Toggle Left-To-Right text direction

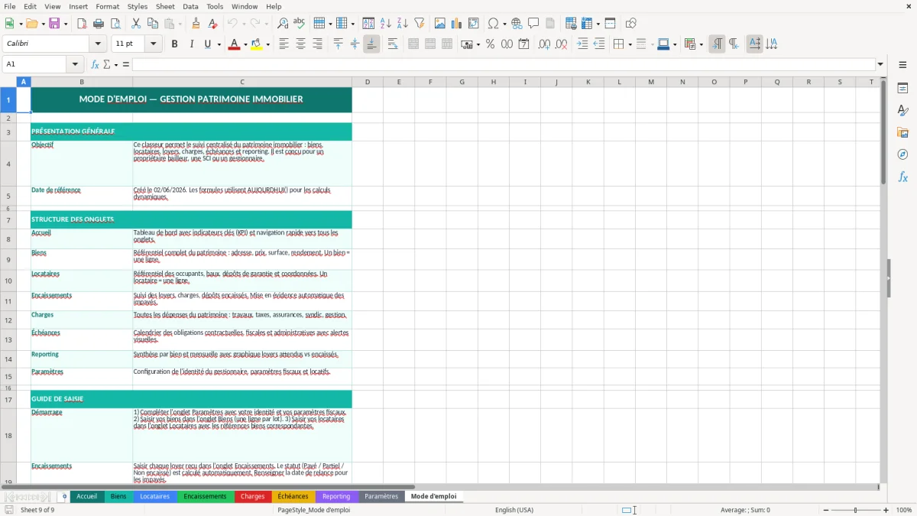717,44
